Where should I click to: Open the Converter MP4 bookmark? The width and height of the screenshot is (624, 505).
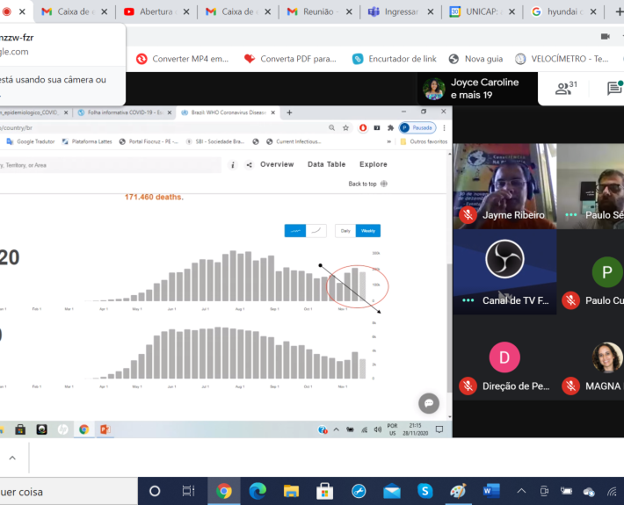pyautogui.click(x=182, y=59)
